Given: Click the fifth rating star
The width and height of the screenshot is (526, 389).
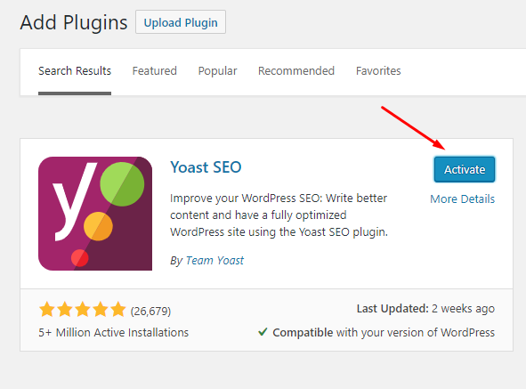Looking at the screenshot, I should pos(118,310).
